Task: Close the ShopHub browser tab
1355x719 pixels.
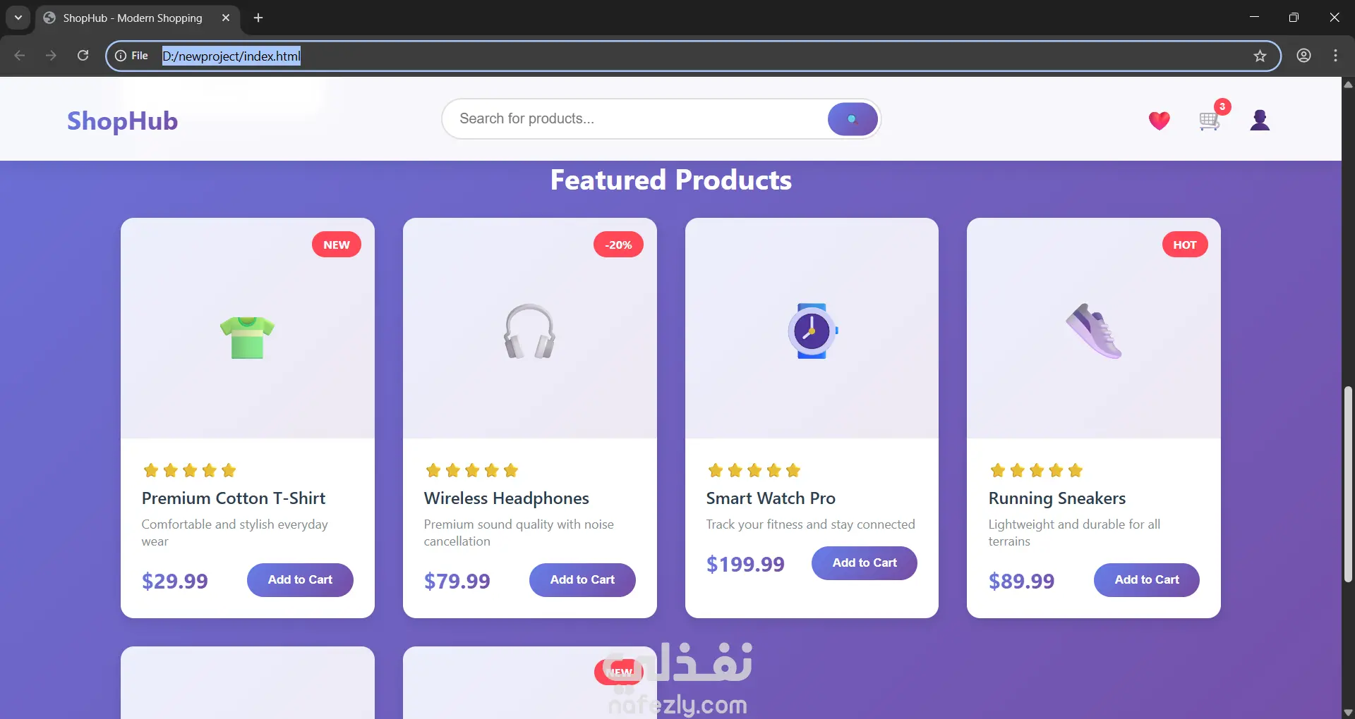Action: 226,18
